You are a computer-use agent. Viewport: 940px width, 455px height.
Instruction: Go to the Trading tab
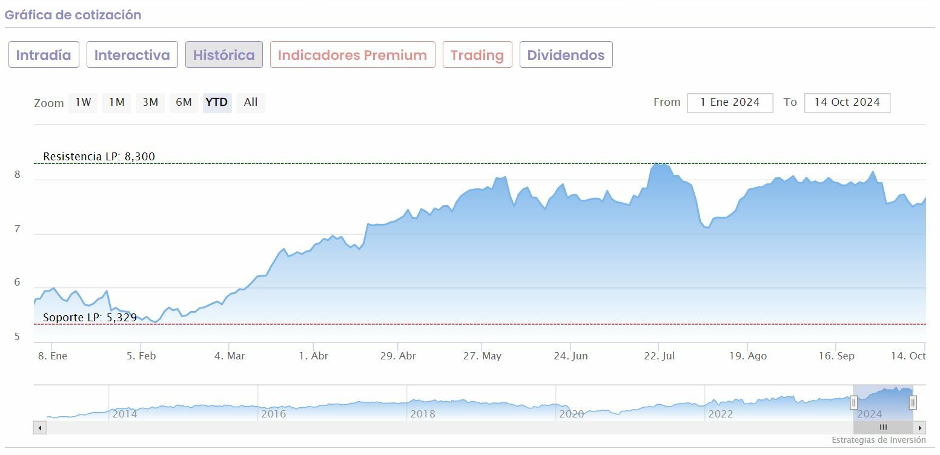pos(477,55)
